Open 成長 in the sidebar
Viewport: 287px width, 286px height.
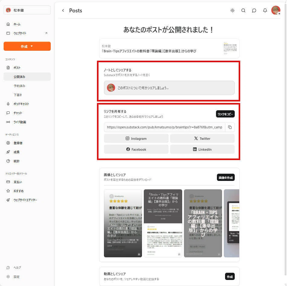[x=27, y=152]
